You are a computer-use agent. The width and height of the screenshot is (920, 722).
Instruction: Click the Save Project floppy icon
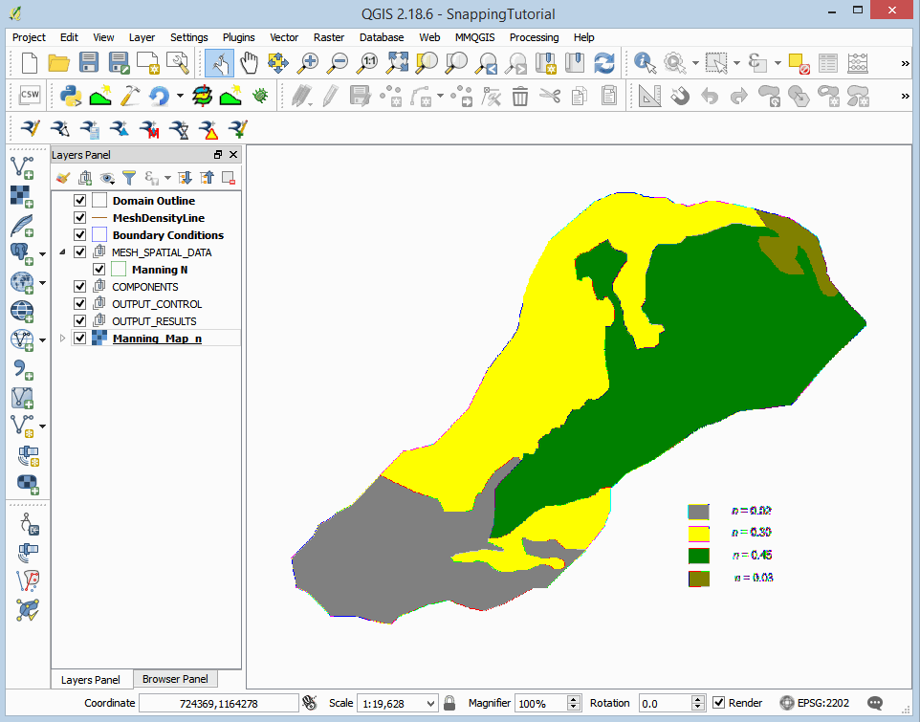pos(89,64)
